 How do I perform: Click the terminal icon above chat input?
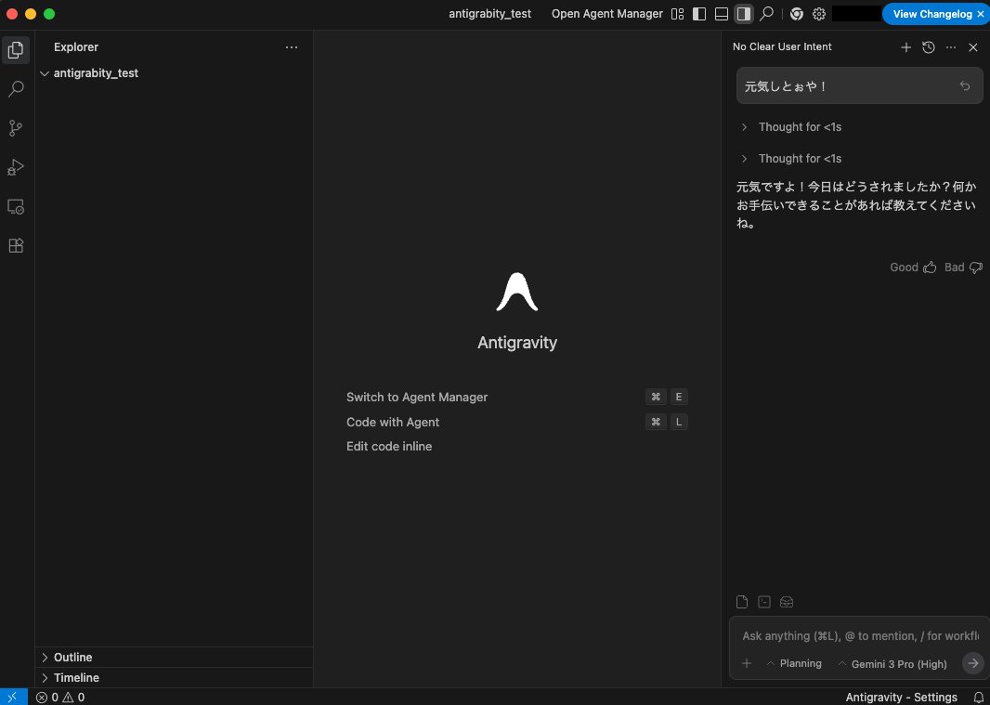click(764, 602)
